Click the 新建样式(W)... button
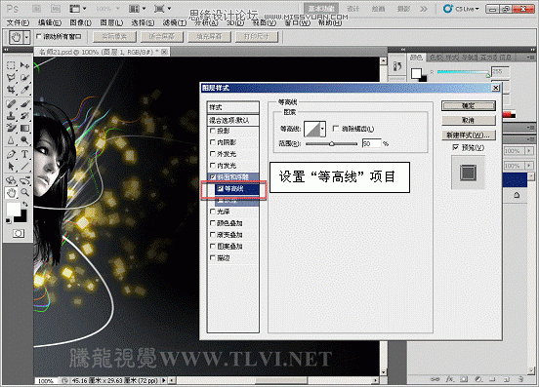 (469, 135)
